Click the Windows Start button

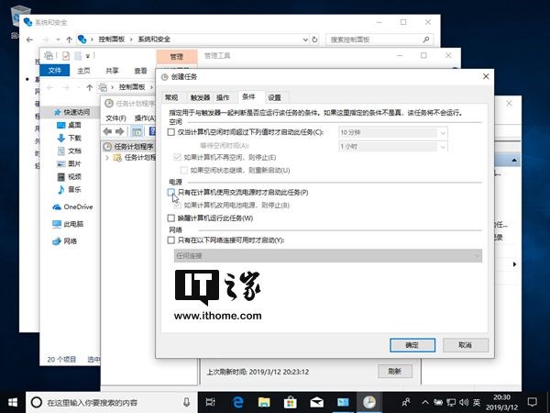pos(13,403)
